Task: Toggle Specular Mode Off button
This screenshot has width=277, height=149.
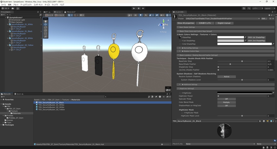Action: [x=226, y=99]
